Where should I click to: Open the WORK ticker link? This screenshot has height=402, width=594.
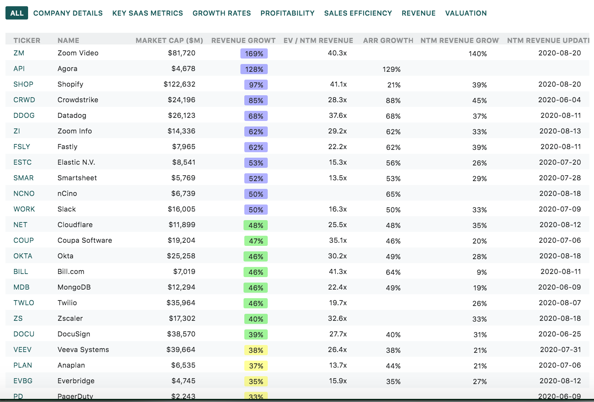pyautogui.click(x=24, y=209)
